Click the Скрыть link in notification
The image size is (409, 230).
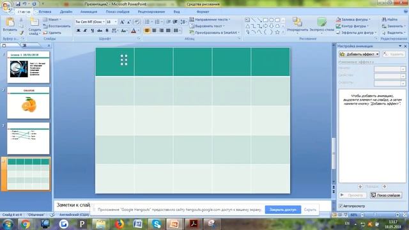click(310, 210)
